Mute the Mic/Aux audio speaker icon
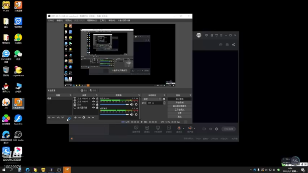The width and height of the screenshot is (308, 173). (131, 105)
